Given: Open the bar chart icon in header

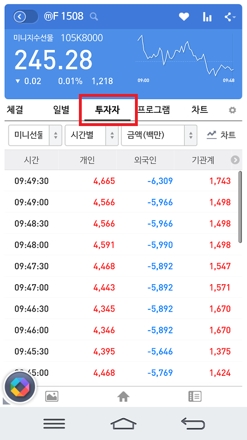Looking at the screenshot, I should click(207, 17).
